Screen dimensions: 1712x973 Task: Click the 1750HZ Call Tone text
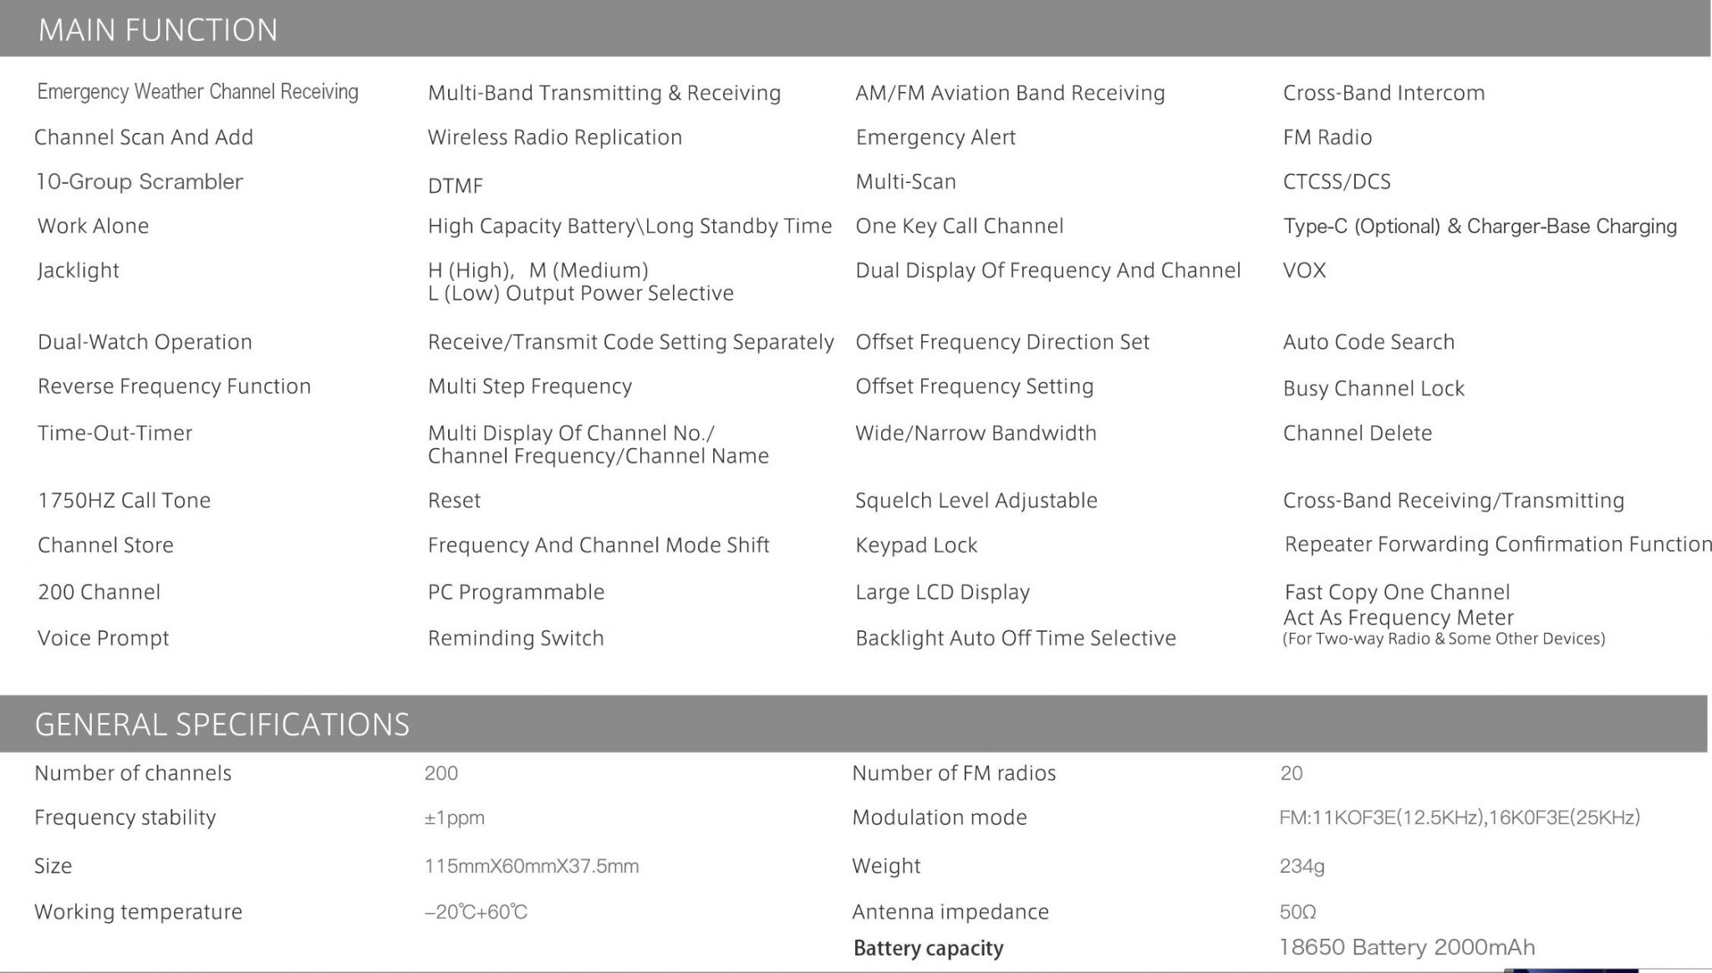124,501
